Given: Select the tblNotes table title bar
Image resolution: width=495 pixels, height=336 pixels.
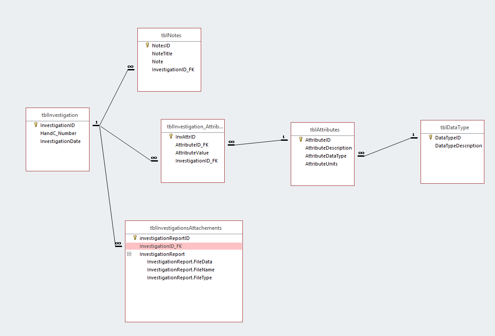Looking at the screenshot, I should [x=169, y=35].
